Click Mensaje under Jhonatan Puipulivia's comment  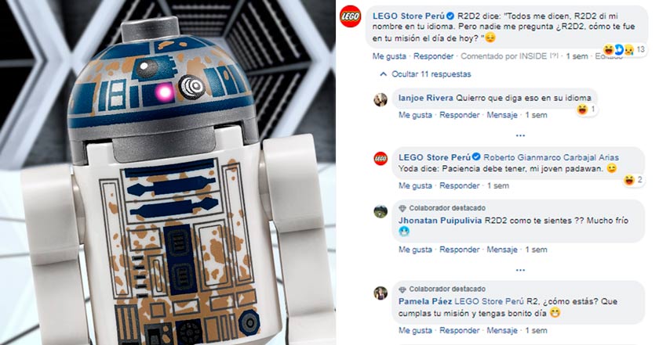[x=502, y=250]
